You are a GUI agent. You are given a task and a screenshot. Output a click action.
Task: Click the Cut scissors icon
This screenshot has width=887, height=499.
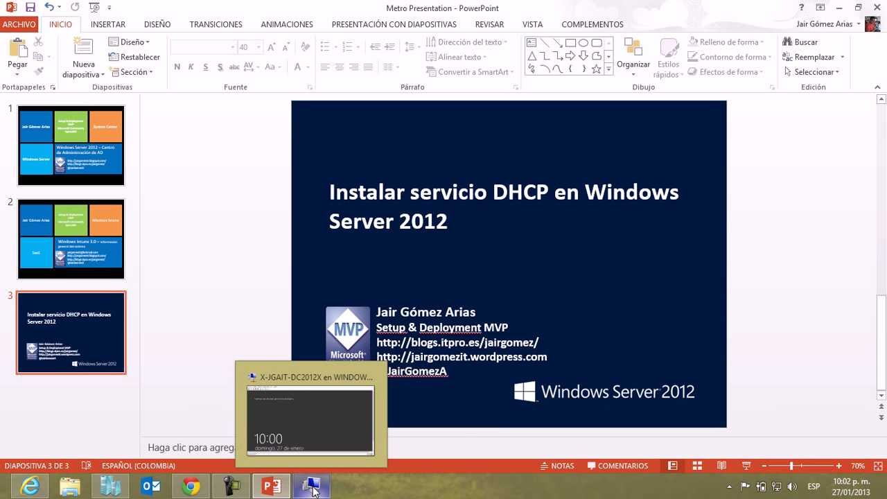[x=38, y=42]
